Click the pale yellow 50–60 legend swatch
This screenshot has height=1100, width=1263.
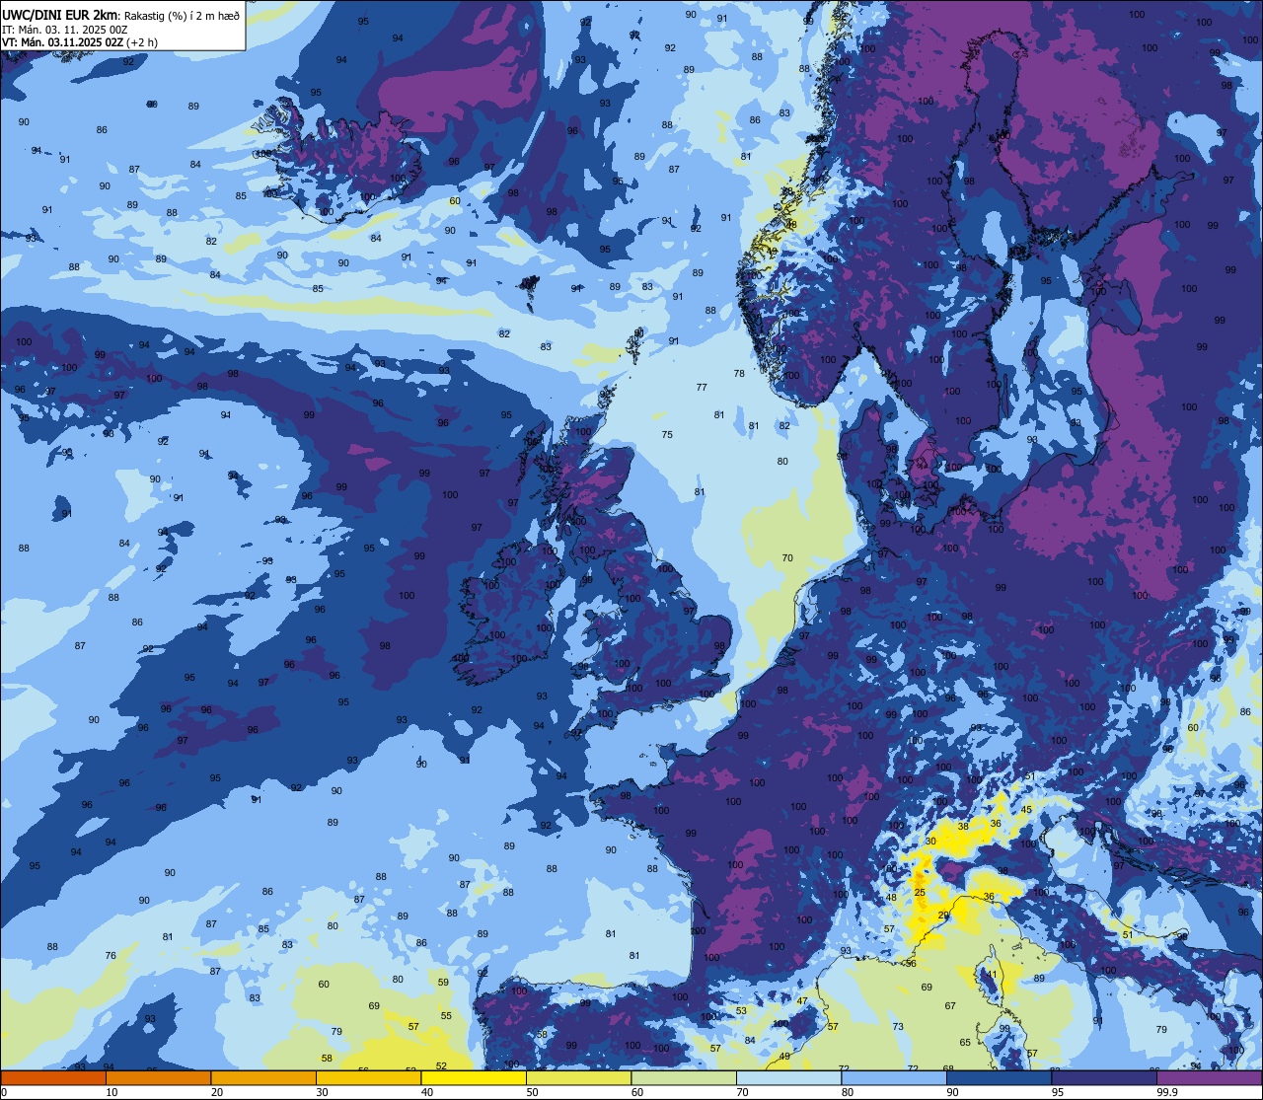pos(579,1078)
